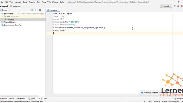Viewport: 183px width, 103px height.
Task: Click the 4 spaces indent status entry
Action: tap(157, 101)
